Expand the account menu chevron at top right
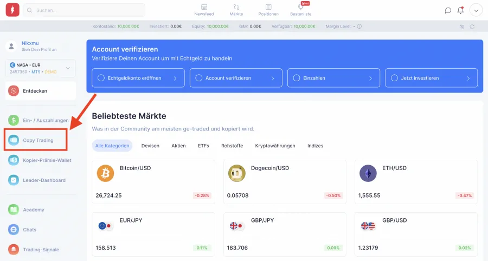Screen dimensions: 488x261 (x=476, y=10)
